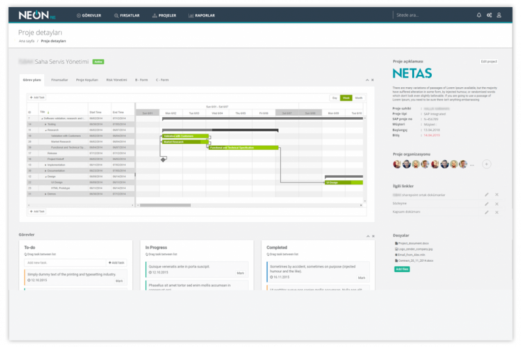Viewport: 521px width, 347px height.
Task: Go to Ana sayfa breadcrumb link
Action: click(x=27, y=41)
